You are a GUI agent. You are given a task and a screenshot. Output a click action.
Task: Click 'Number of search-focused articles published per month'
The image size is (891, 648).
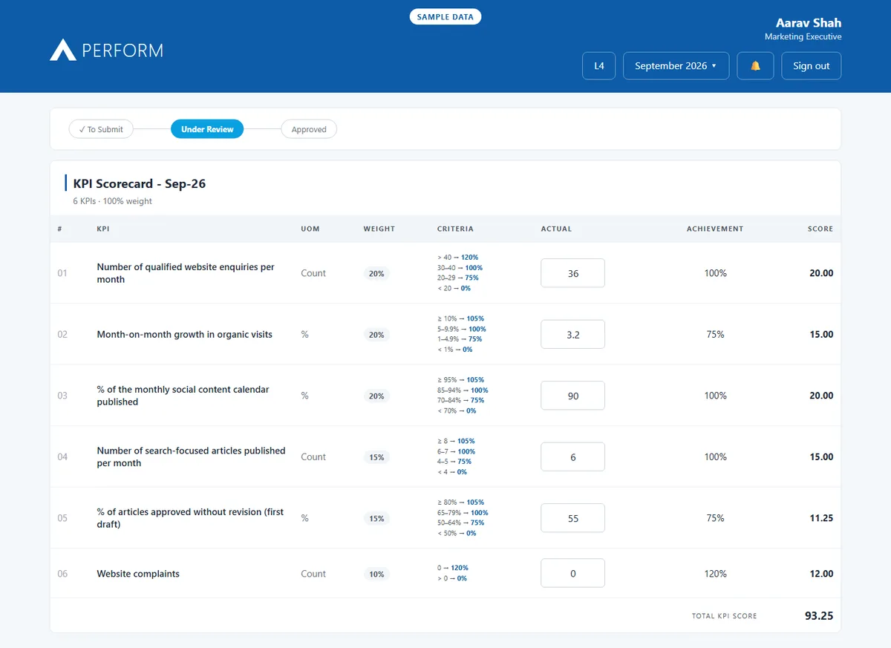click(x=191, y=456)
